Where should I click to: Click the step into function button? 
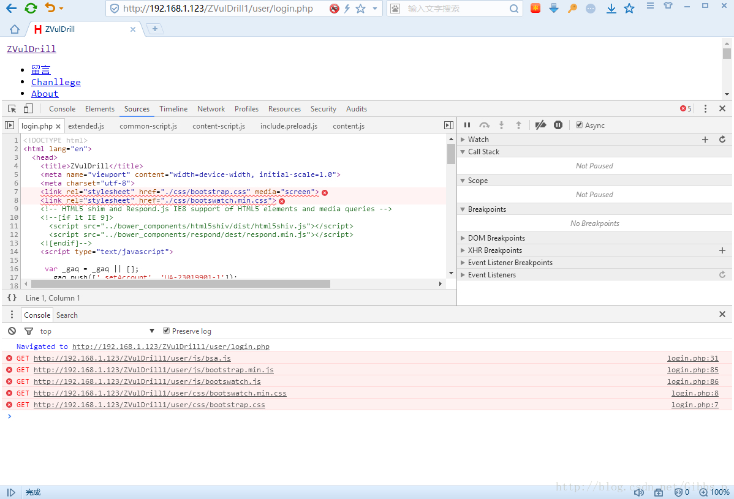pos(501,125)
